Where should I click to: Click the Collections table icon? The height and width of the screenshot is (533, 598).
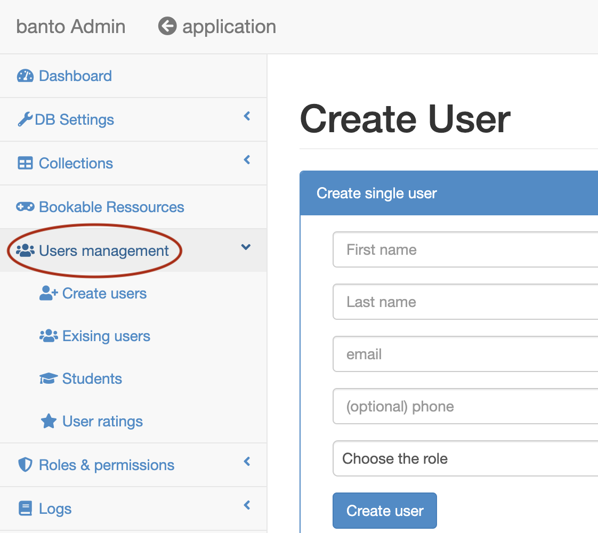point(26,163)
